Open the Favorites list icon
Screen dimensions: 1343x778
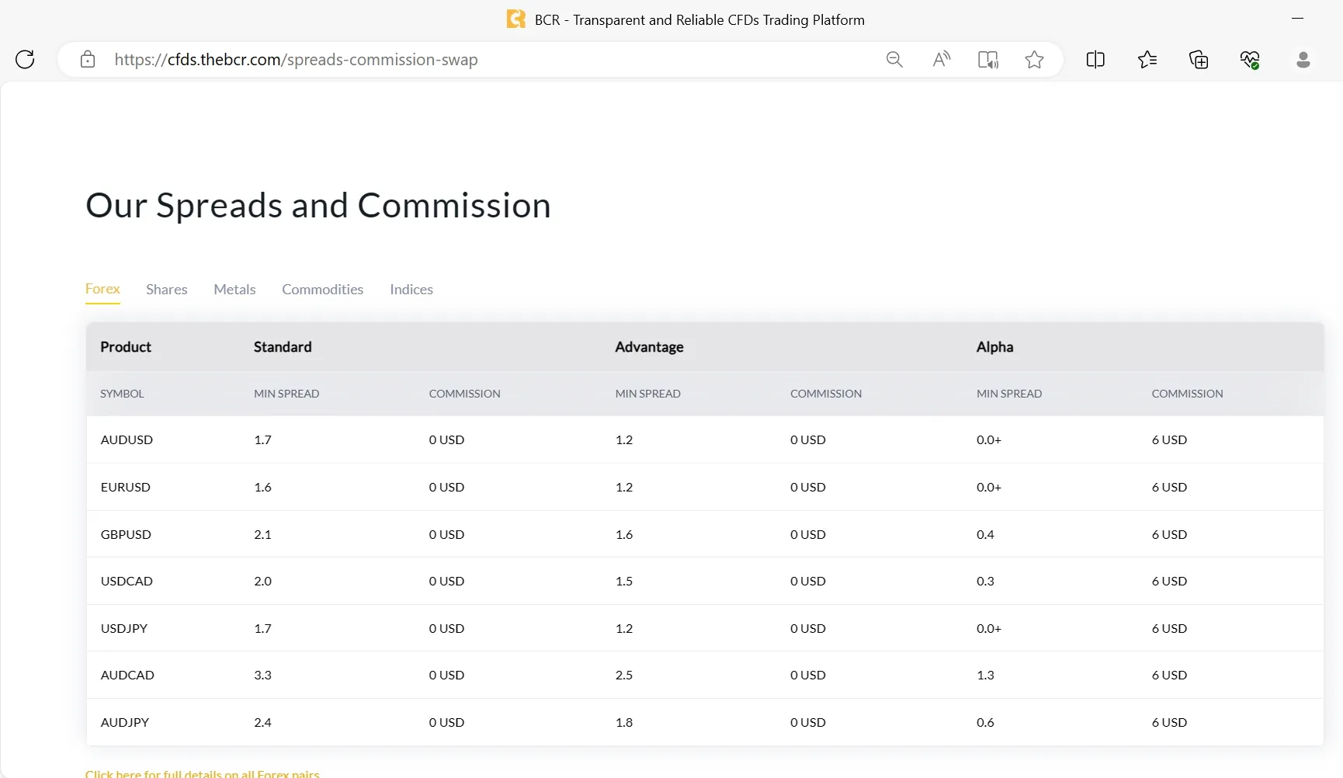pos(1147,60)
